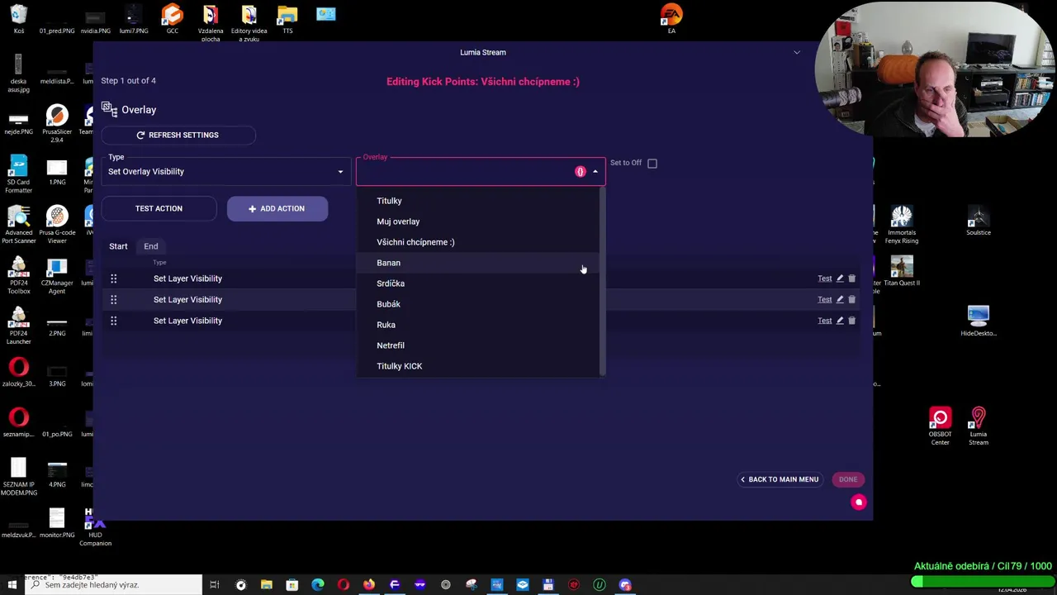Click the Overlay section icon
Image resolution: width=1057 pixels, height=595 pixels.
tap(109, 109)
